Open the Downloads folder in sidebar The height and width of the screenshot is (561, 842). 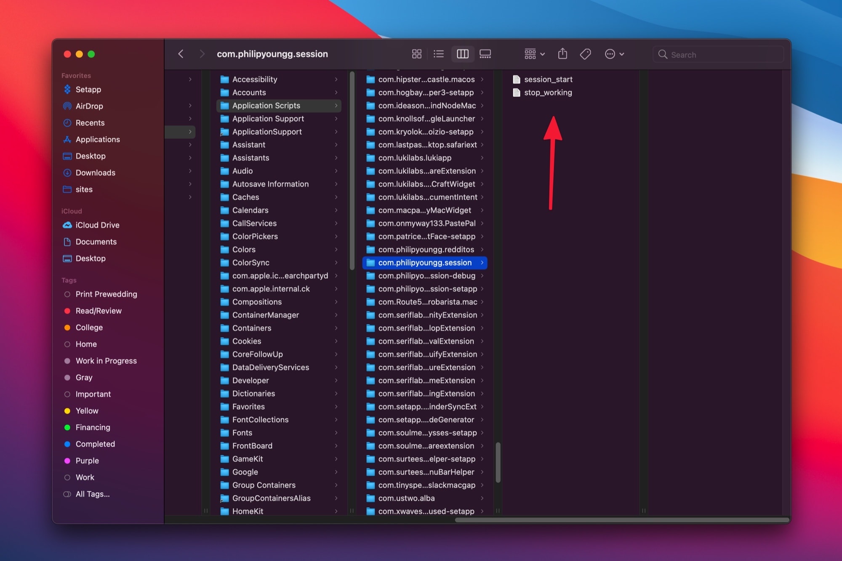(96, 172)
